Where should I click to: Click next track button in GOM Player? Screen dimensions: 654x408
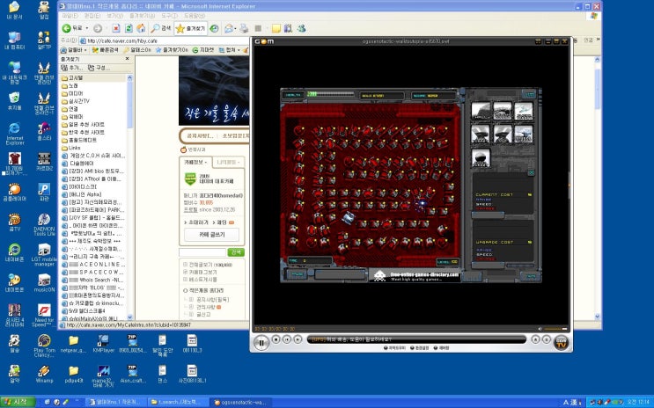[298, 339]
